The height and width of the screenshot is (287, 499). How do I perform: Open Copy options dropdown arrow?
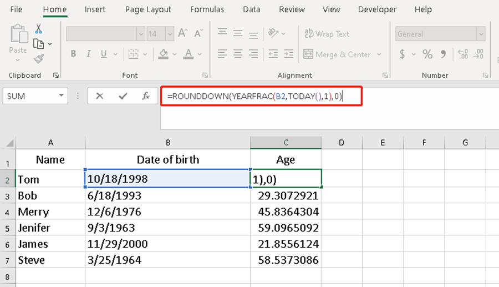(x=50, y=44)
